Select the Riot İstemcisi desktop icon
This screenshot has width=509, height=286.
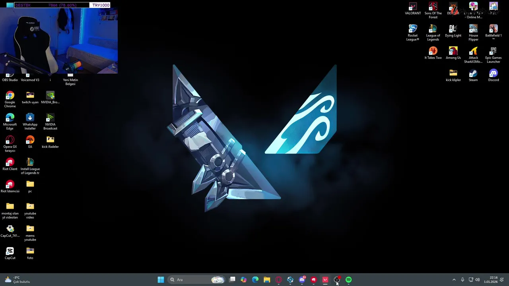tap(10, 187)
